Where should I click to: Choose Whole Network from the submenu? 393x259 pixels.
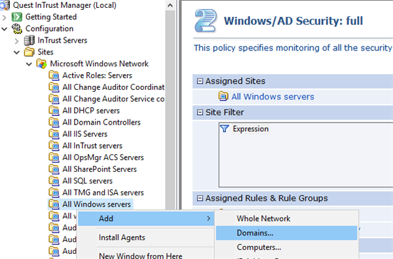point(263,218)
